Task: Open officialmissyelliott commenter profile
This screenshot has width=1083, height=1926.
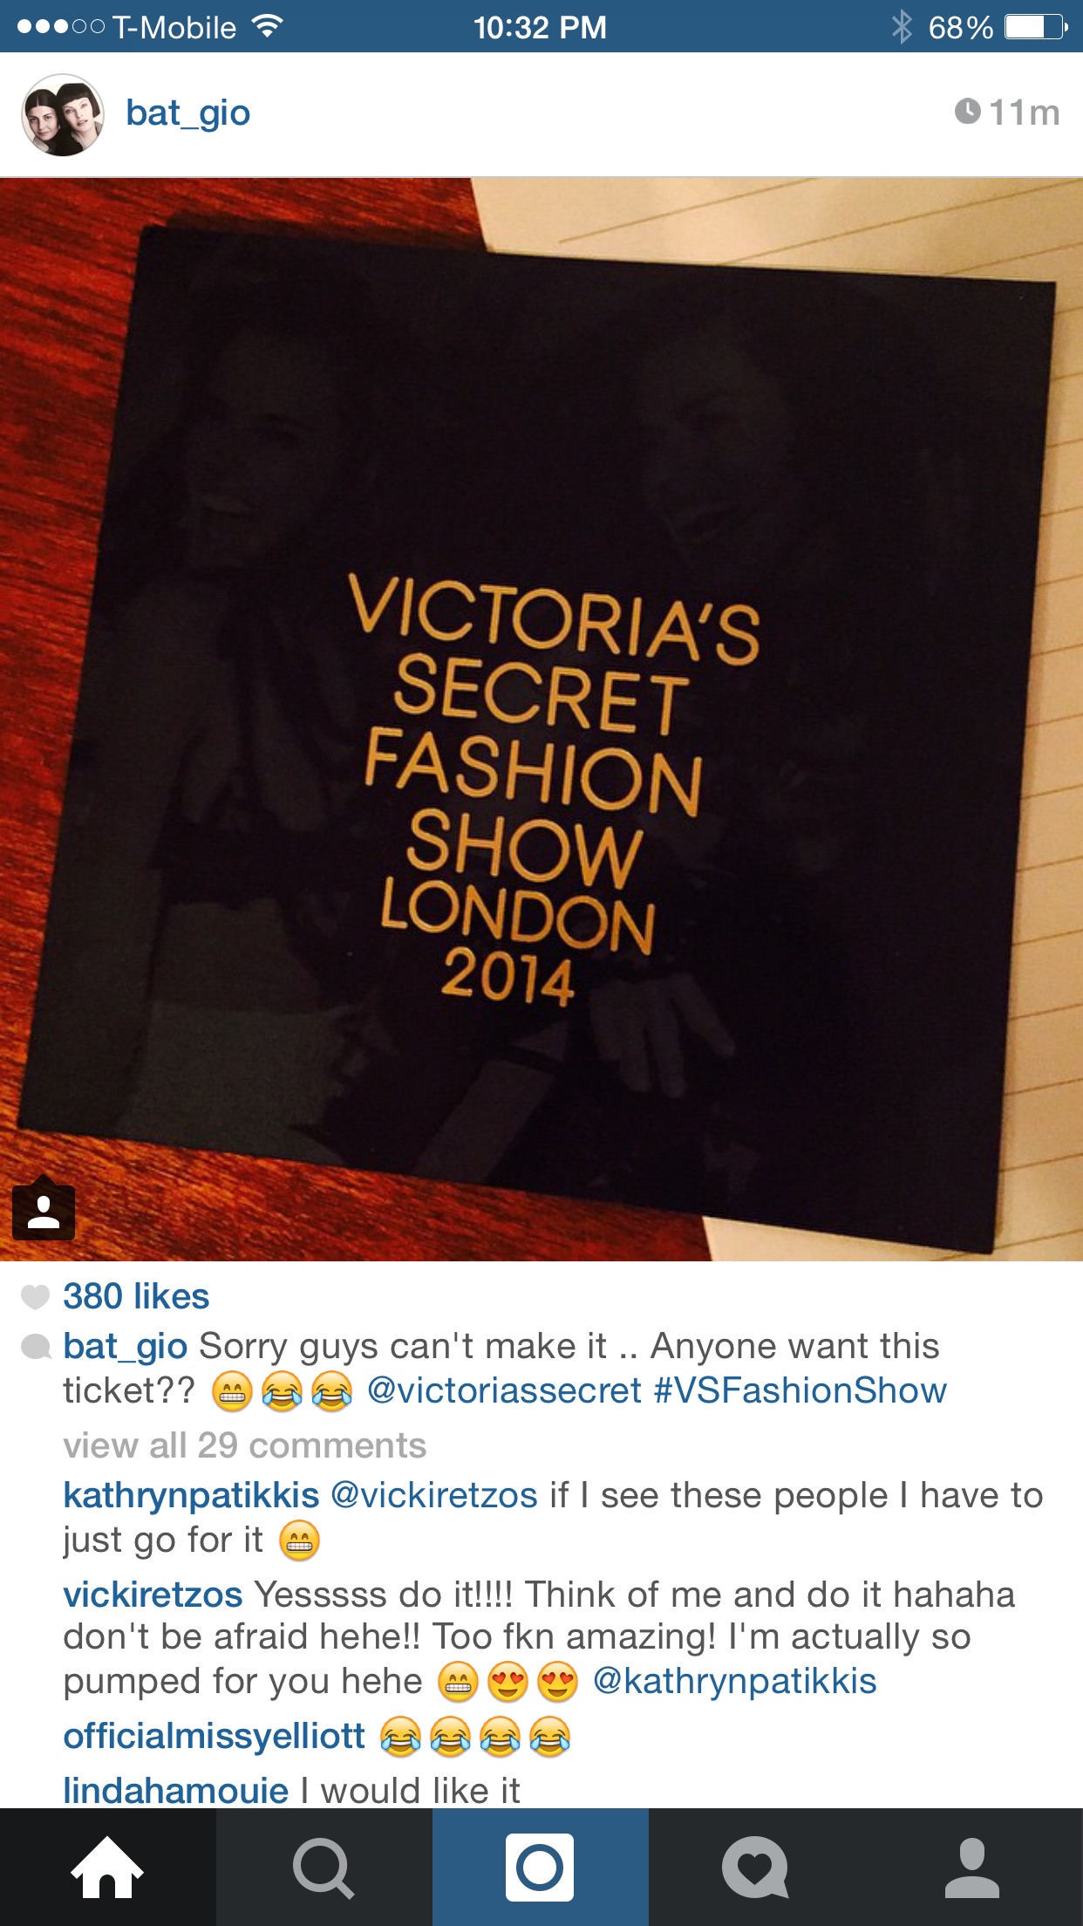Action: pyautogui.click(x=214, y=1736)
